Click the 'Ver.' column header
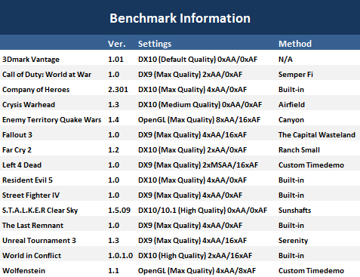This screenshot has width=360, height=277. (x=117, y=44)
